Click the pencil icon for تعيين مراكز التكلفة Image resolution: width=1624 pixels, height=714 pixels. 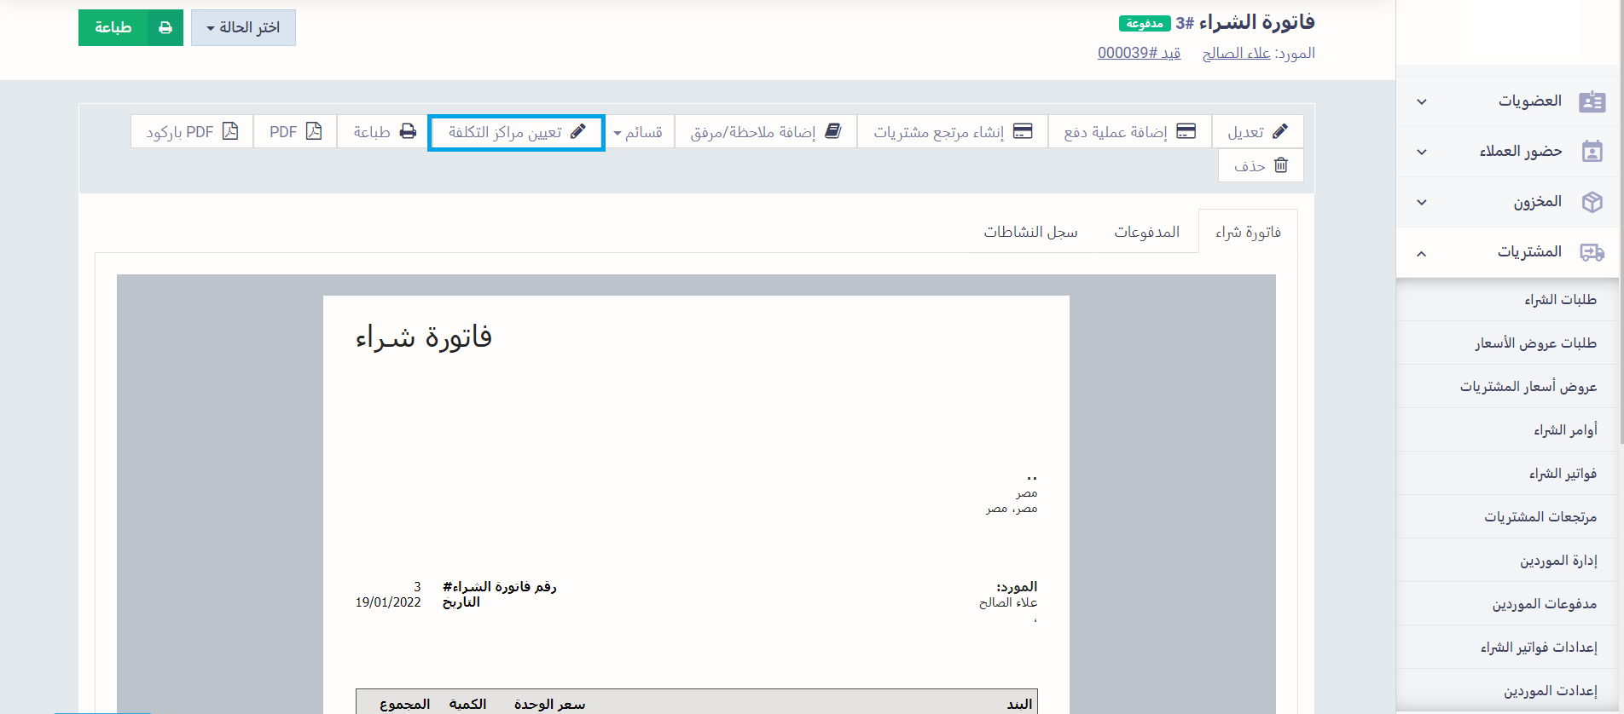[x=578, y=131]
